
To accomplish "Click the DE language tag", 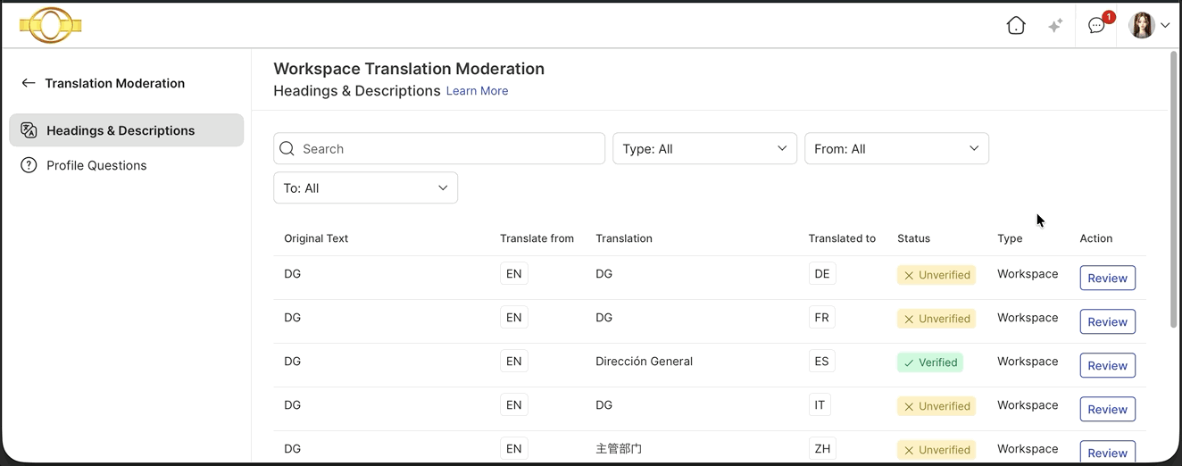I will [x=822, y=274].
